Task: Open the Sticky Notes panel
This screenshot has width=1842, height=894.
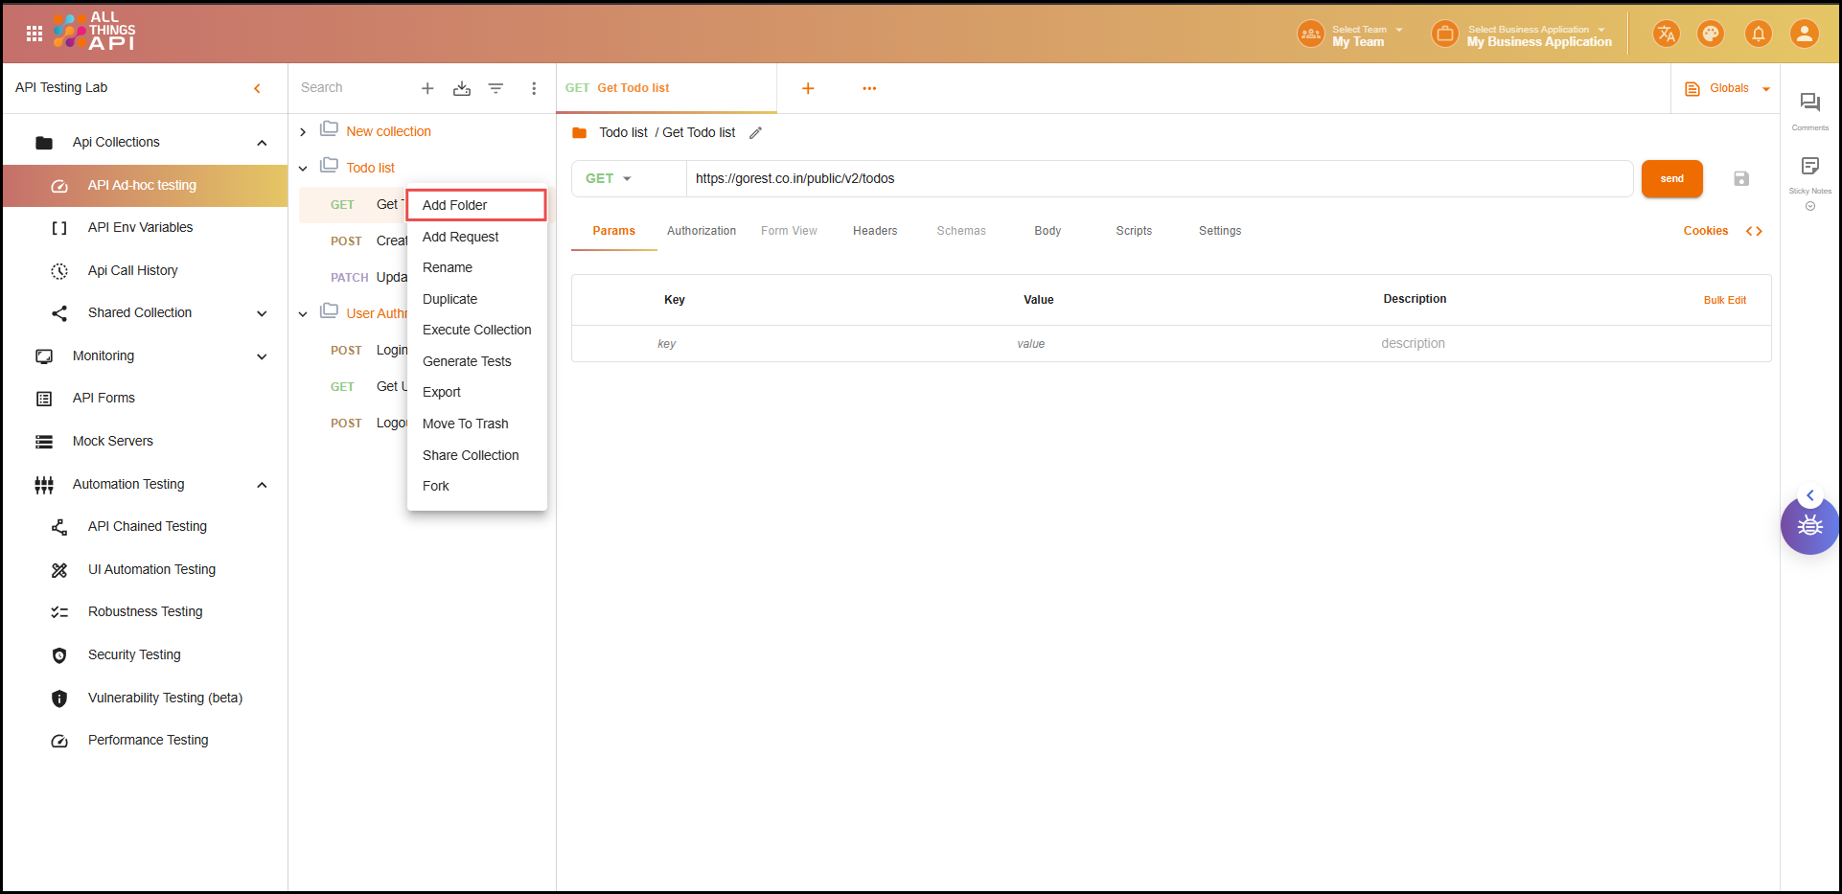Action: [x=1809, y=168]
